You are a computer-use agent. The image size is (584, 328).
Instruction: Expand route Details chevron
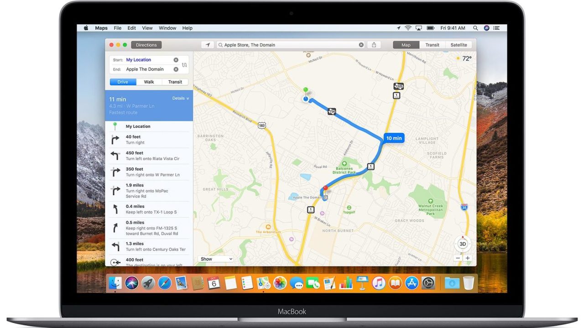[x=181, y=99]
